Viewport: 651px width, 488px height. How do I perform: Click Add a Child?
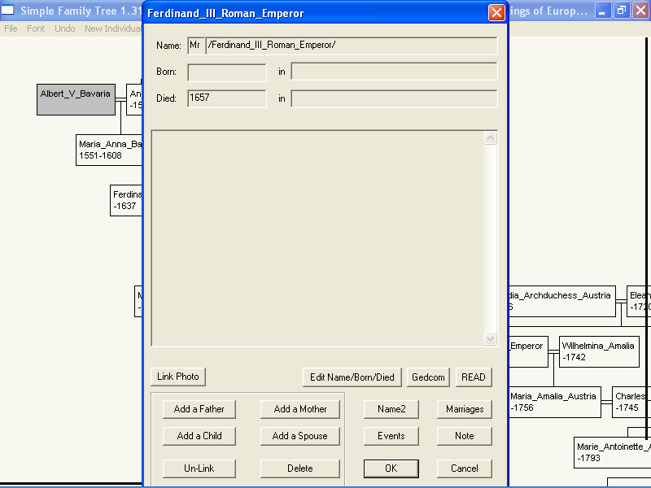[x=199, y=436]
